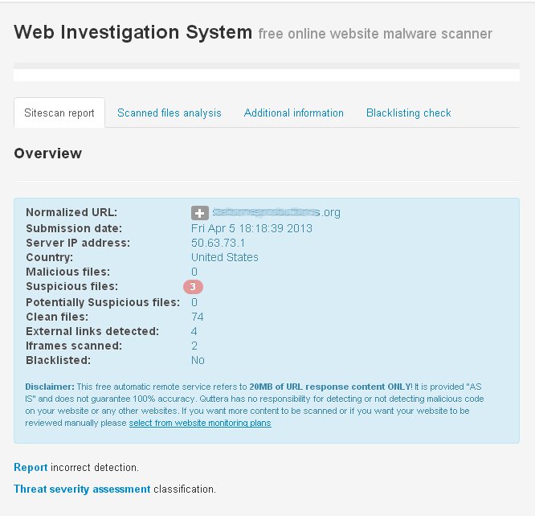The height and width of the screenshot is (516, 535).
Task: Expand the plus icon beside normalized URL
Action: click(x=199, y=213)
